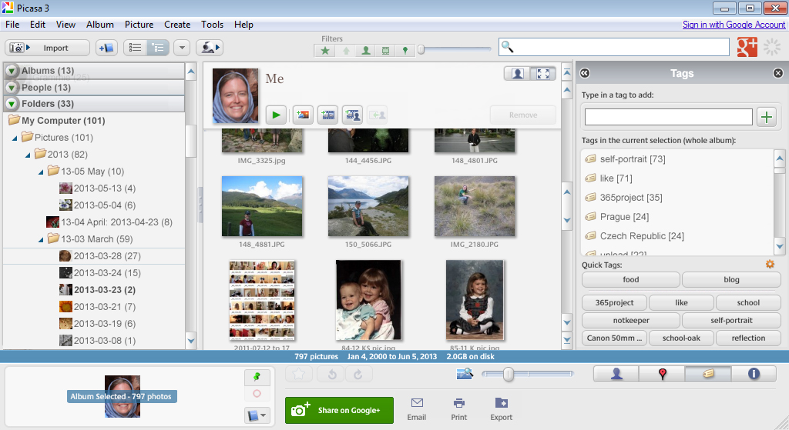789x430 pixels.
Task: Toggle the faces filter
Action: click(366, 50)
